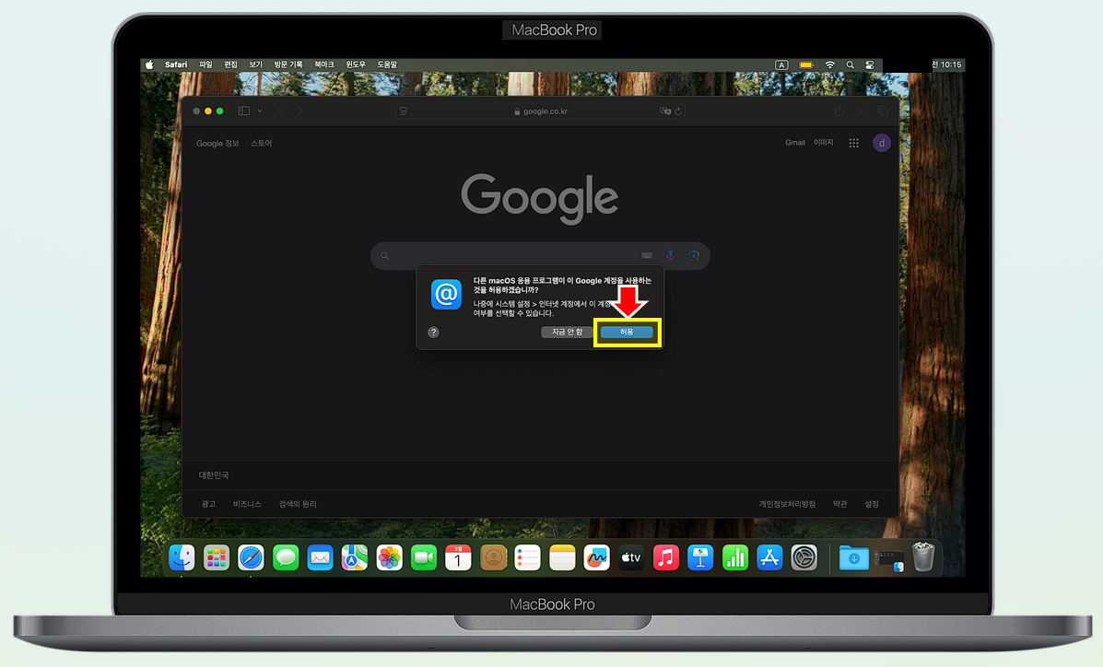Search by image with Google Lens icon

694,256
